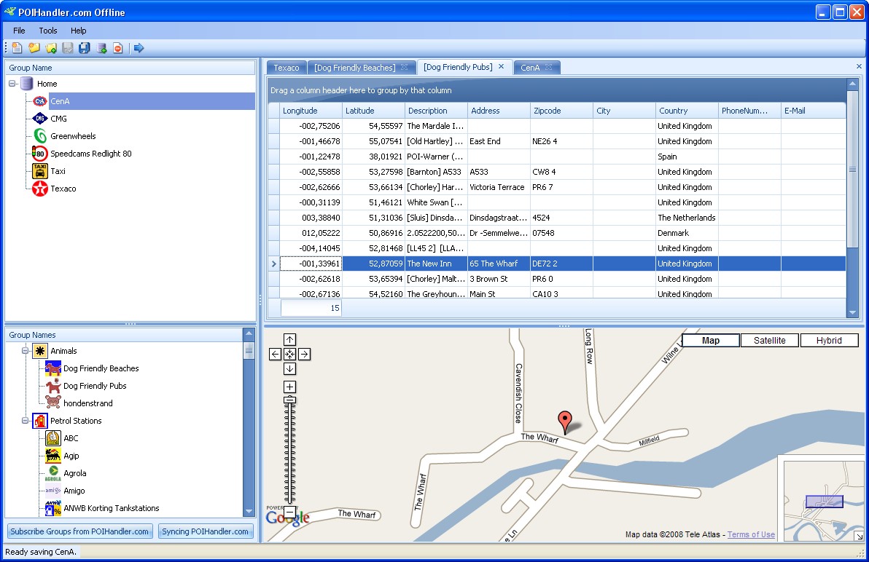Click the blue right arrow toolbar icon
This screenshot has width=869, height=562.
pyautogui.click(x=139, y=48)
